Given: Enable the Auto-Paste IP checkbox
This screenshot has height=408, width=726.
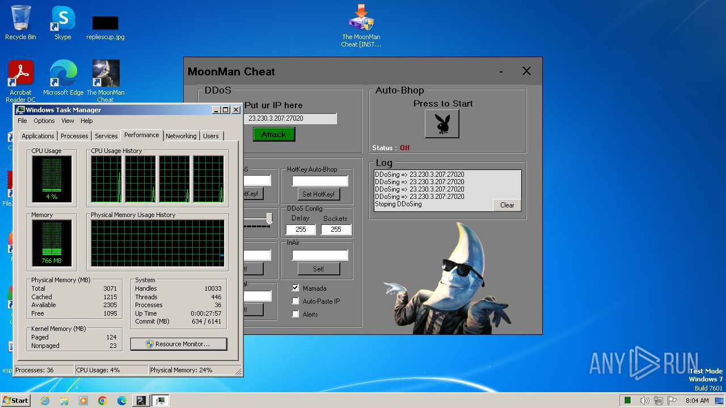Looking at the screenshot, I should pyautogui.click(x=296, y=301).
